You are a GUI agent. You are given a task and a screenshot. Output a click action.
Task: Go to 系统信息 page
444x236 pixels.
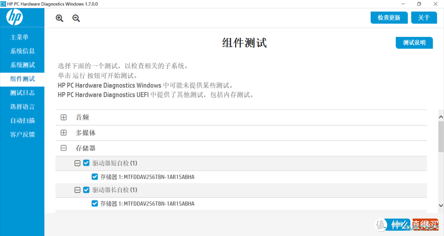tap(22, 51)
